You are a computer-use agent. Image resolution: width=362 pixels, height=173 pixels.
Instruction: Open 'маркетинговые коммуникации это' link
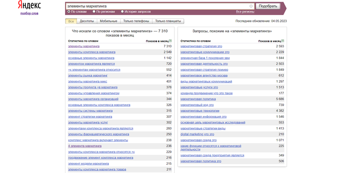[205, 52]
